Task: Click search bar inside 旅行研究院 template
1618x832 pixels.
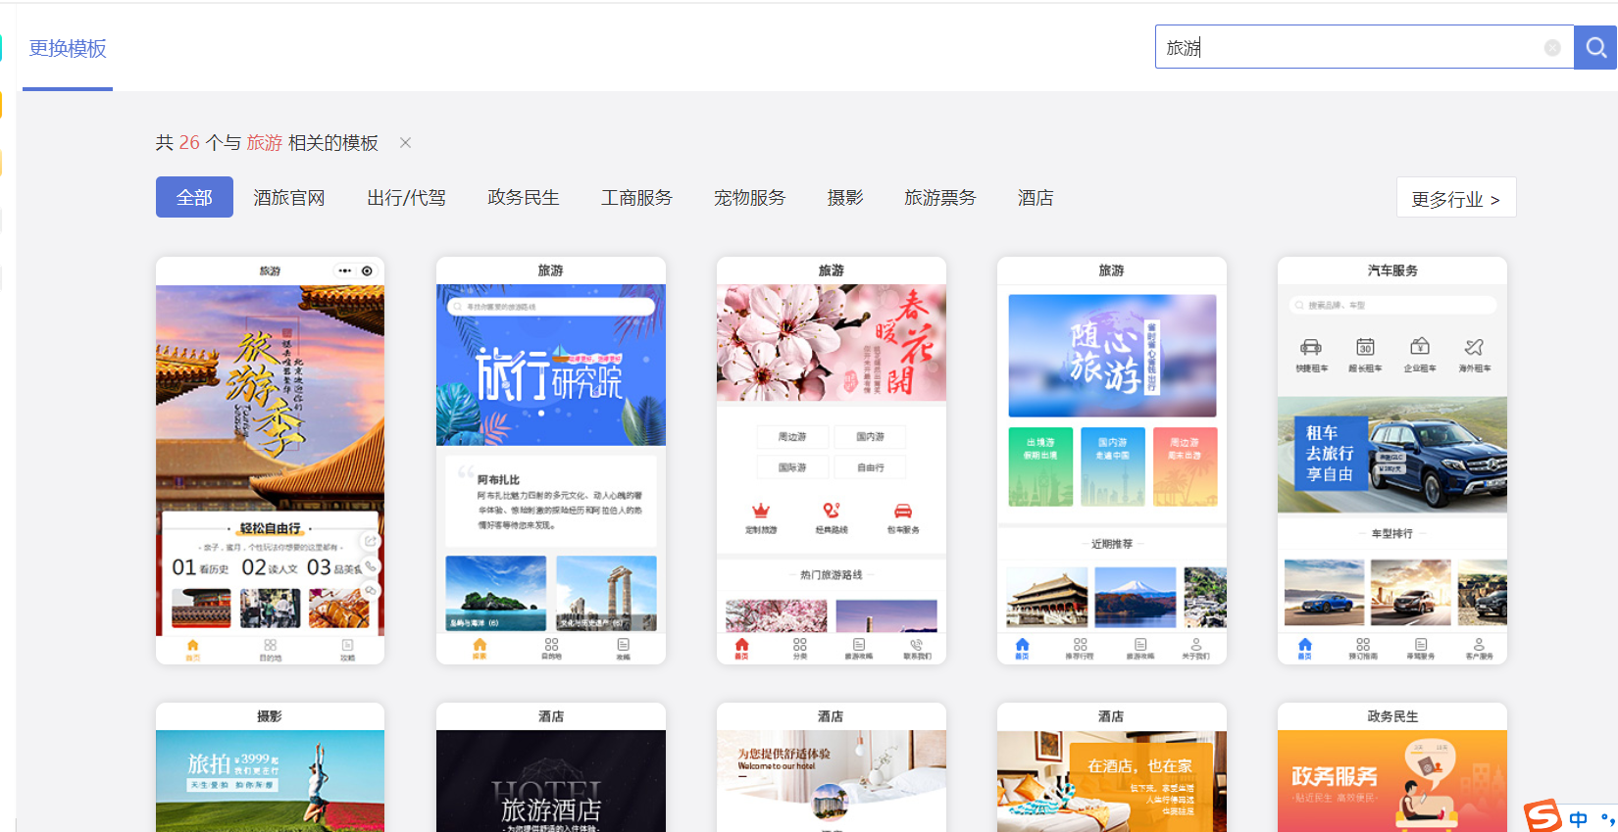Action: point(551,307)
